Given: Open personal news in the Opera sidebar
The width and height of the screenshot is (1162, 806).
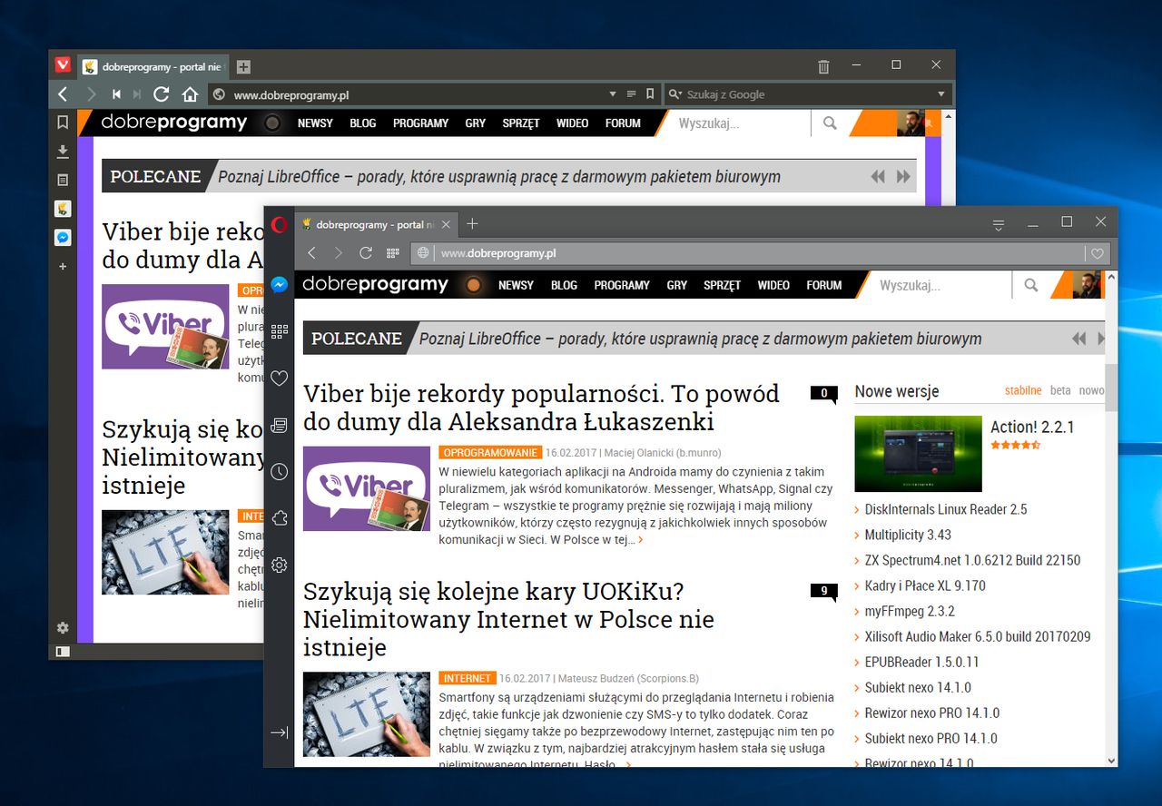Looking at the screenshot, I should (x=280, y=425).
